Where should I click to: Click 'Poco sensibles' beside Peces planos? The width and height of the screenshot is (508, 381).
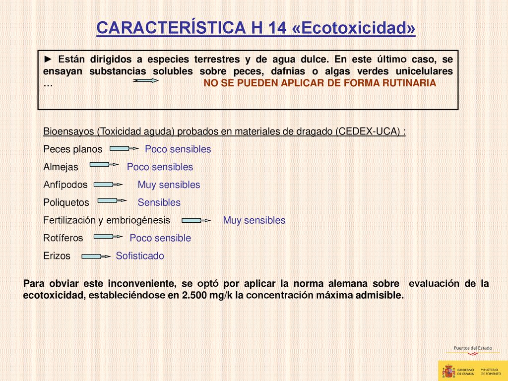tap(178, 149)
